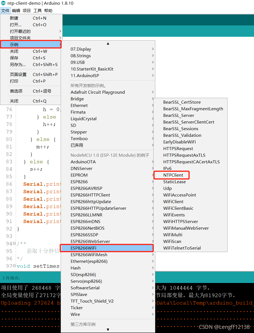The width and height of the screenshot is (254, 333).
Task: Expand Adafruit Circuit Playground examples
Action: (108, 92)
